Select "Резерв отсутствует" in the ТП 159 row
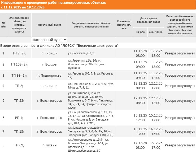 click(x=180, y=64)
